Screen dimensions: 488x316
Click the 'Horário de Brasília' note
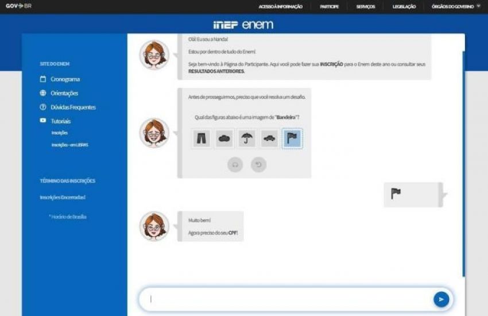(x=68, y=217)
